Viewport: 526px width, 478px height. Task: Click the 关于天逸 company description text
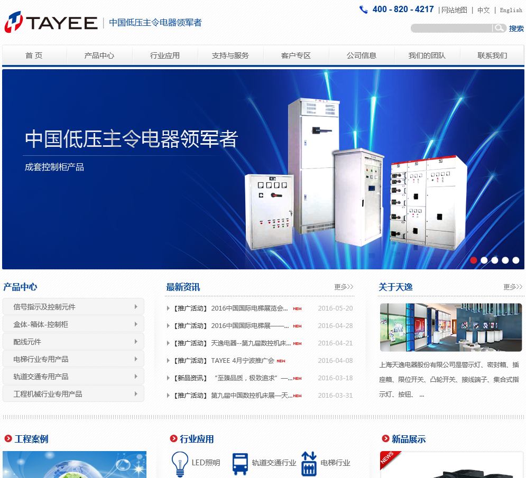coord(449,379)
